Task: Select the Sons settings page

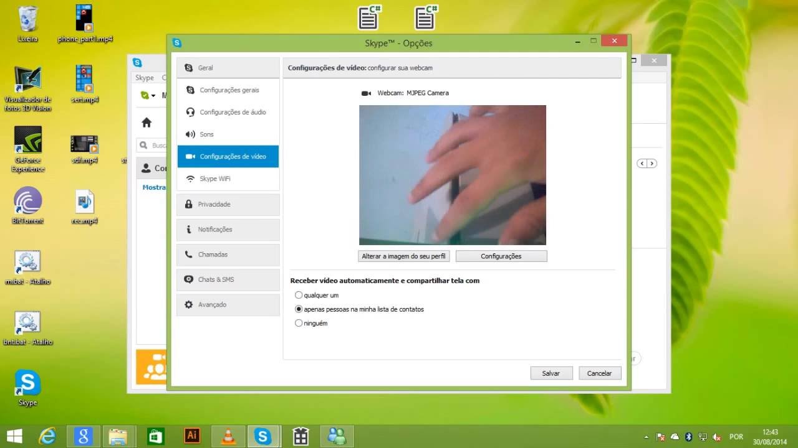Action: [x=228, y=134]
